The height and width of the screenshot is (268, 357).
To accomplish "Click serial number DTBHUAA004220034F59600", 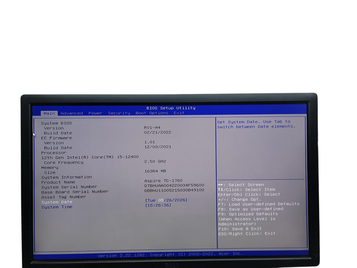I will click(174, 185).
